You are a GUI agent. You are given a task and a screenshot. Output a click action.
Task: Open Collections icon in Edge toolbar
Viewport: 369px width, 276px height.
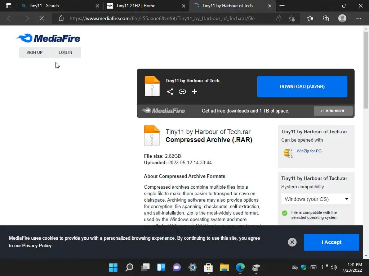[326, 18]
